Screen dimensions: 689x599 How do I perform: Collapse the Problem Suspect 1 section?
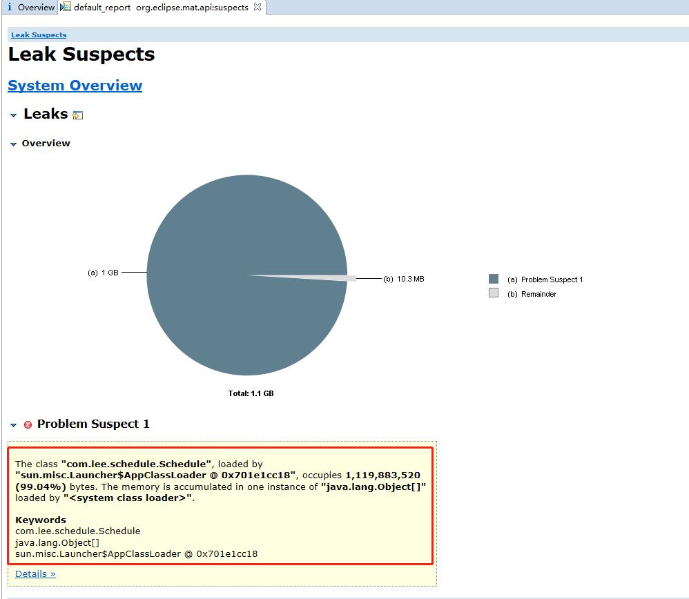(x=13, y=425)
